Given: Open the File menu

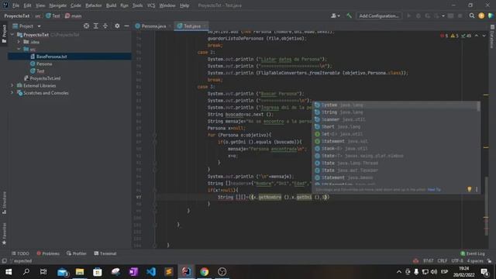Looking at the screenshot, I should 15,5.
